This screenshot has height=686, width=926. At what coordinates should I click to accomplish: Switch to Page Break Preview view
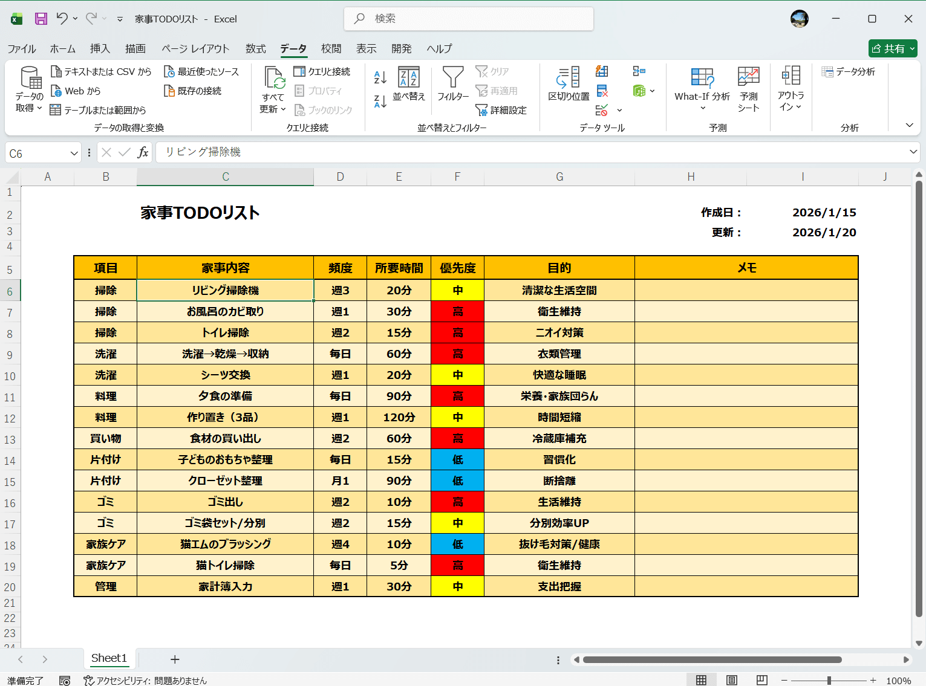pos(761,680)
